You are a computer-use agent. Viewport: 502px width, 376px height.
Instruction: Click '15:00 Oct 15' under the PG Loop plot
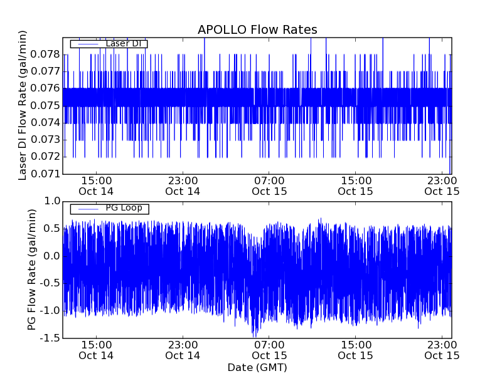click(356, 350)
